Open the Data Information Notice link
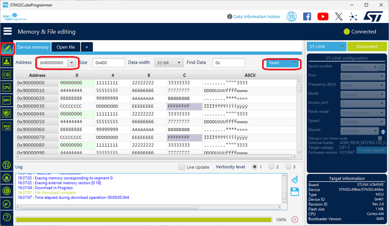This screenshot has height=226, width=389. (256, 17)
